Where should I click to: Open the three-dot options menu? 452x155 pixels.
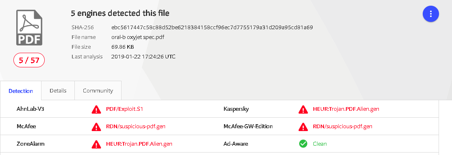click(431, 14)
